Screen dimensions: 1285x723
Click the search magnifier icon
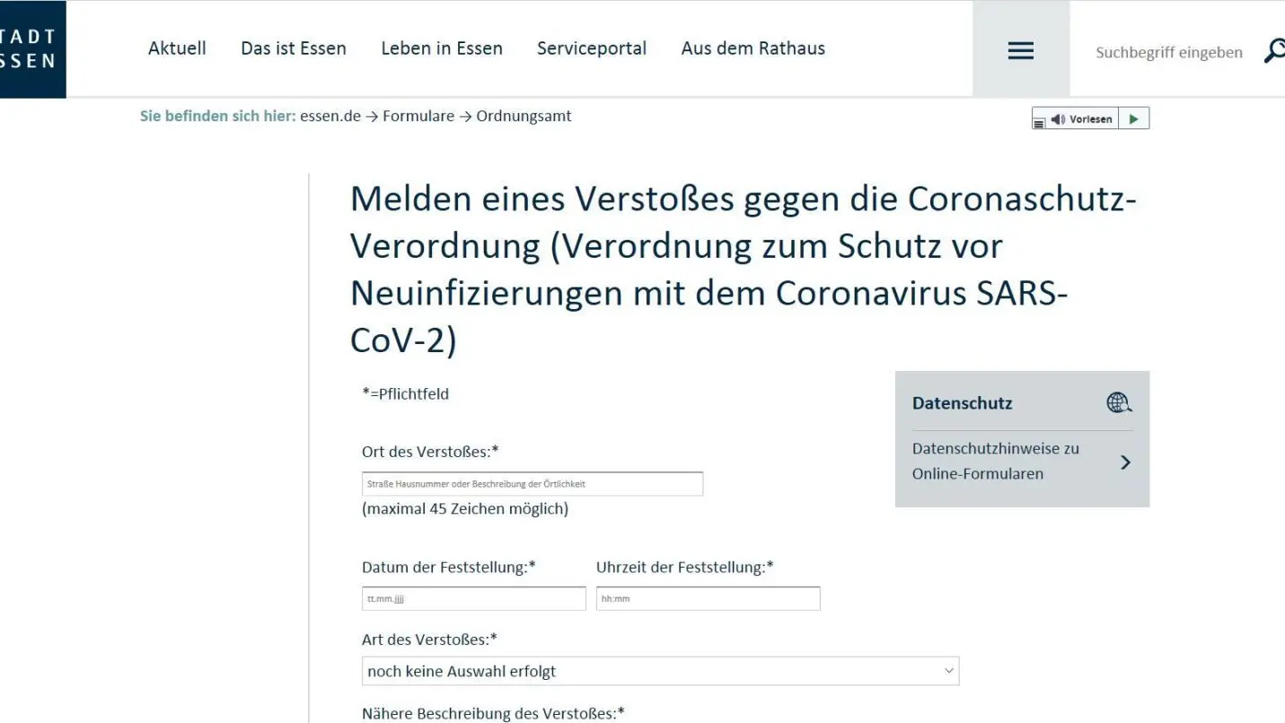1273,51
